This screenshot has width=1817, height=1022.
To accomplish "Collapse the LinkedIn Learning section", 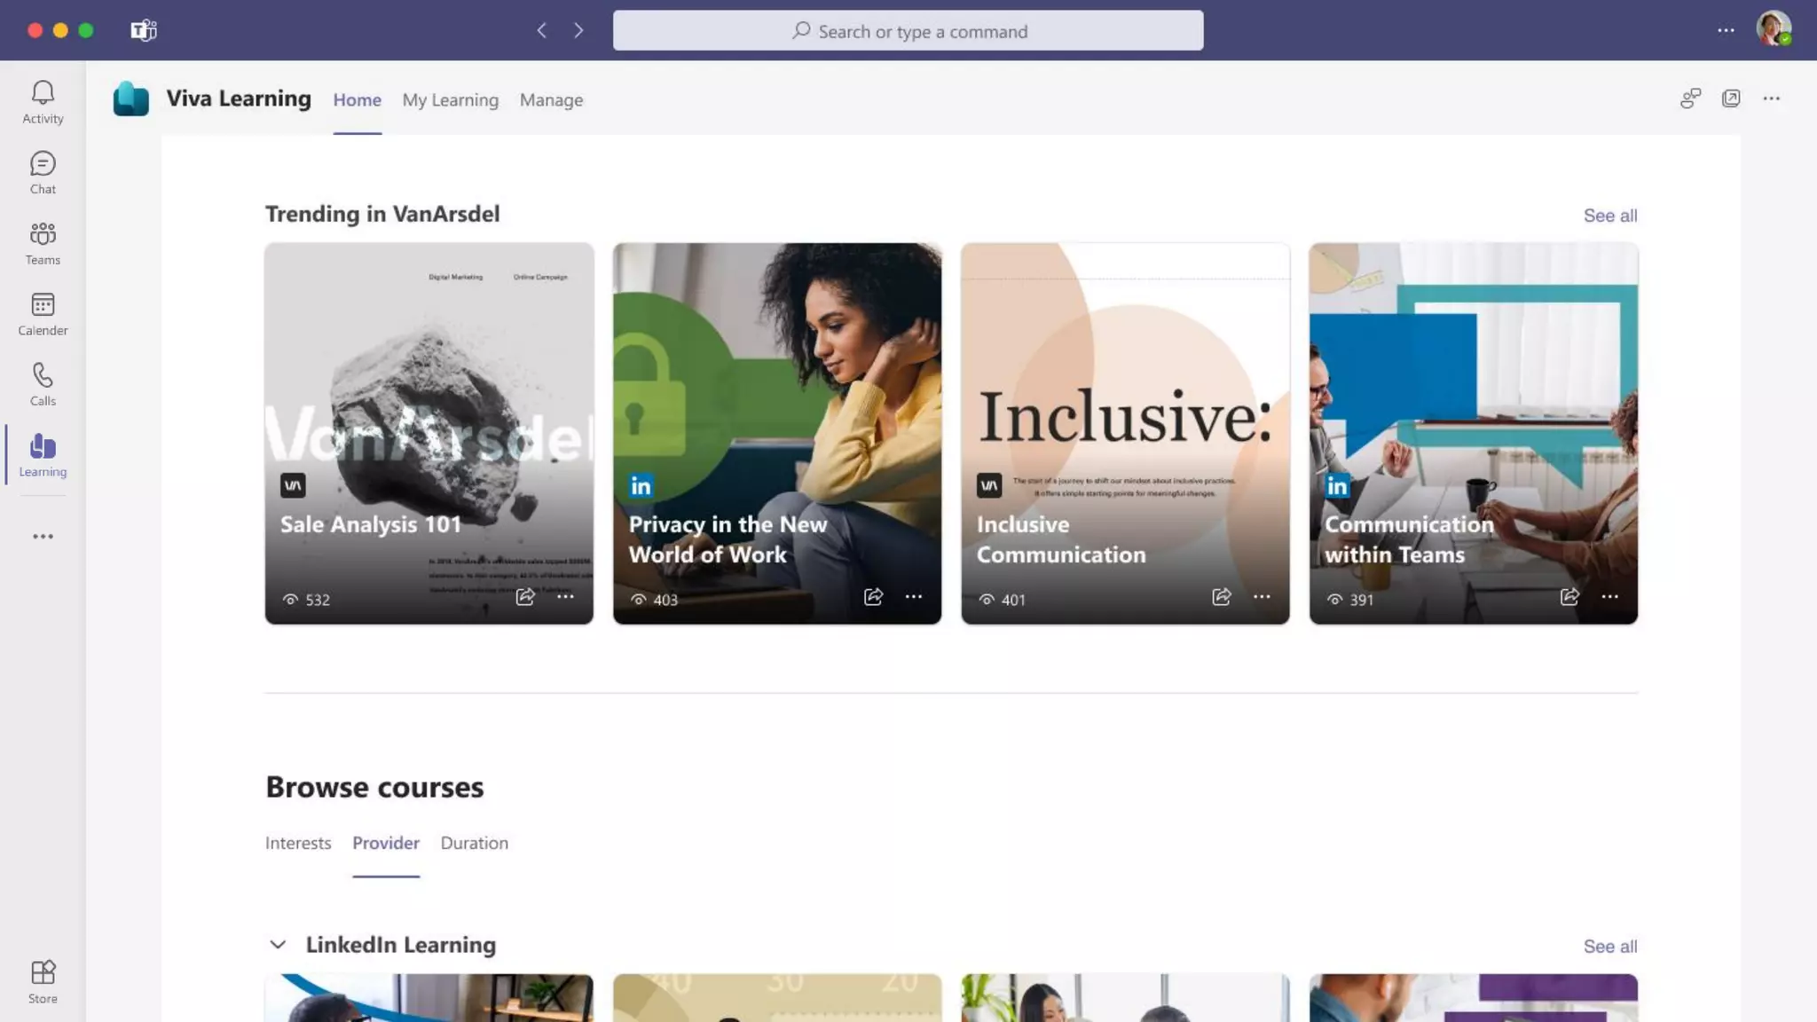I will (x=278, y=946).
